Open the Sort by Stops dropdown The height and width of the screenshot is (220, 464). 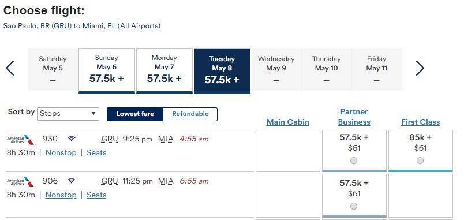coord(68,114)
